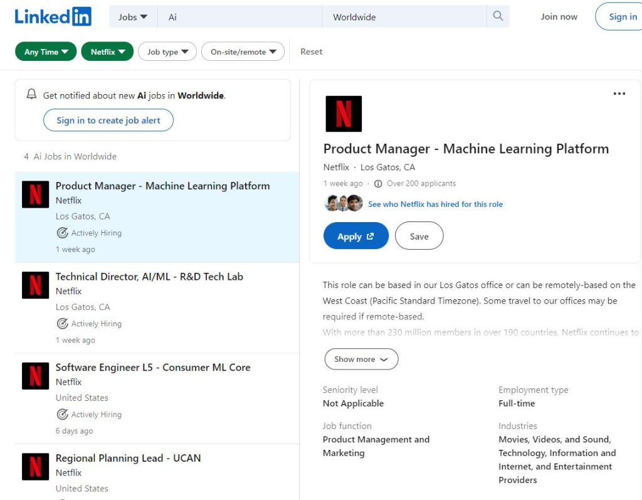The image size is (642, 500).
Task: Click the LinkedIn logo
Action: click(x=53, y=16)
